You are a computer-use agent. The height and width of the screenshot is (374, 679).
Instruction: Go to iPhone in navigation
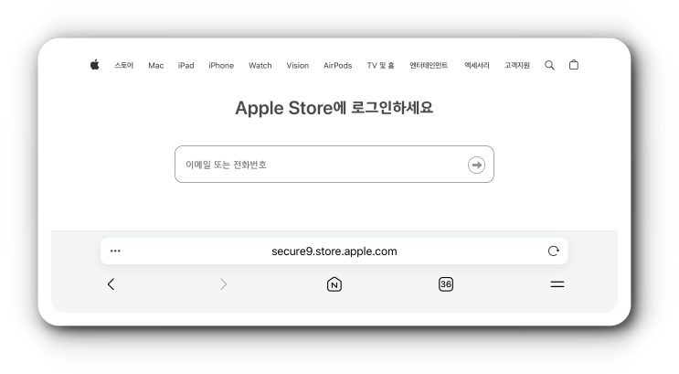(x=221, y=66)
